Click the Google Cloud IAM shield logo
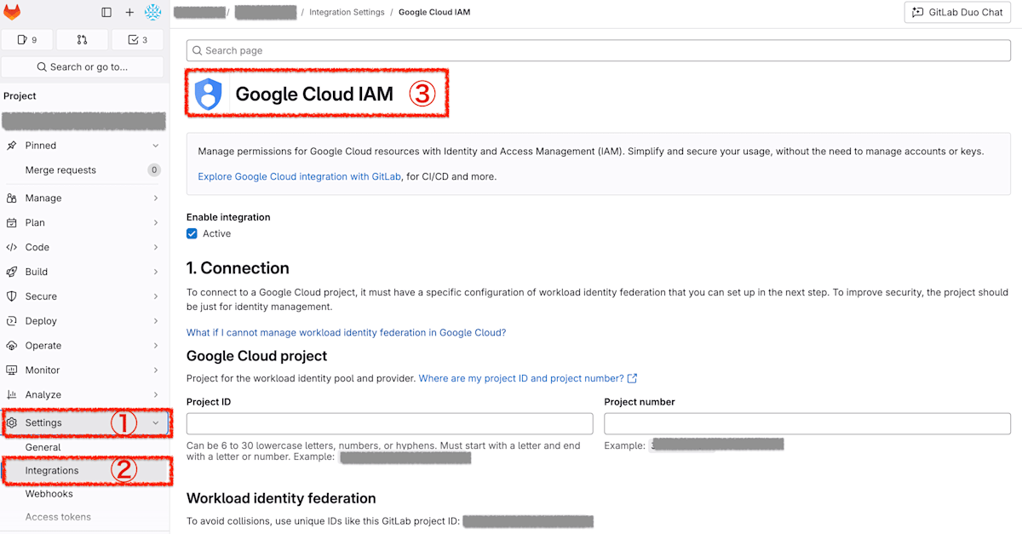This screenshot has width=1022, height=534. pos(208,95)
